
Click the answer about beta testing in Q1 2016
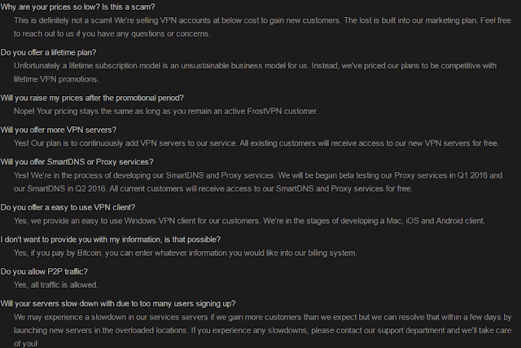click(x=258, y=182)
